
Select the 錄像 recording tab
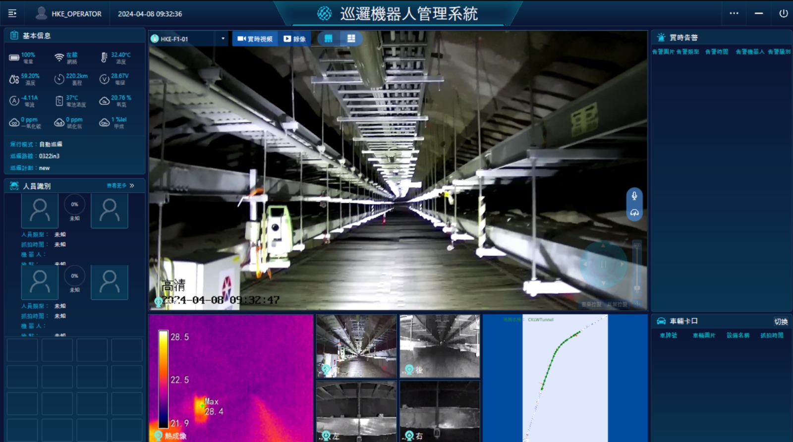click(294, 39)
